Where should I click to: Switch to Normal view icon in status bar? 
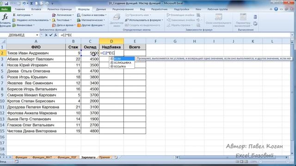point(237,162)
